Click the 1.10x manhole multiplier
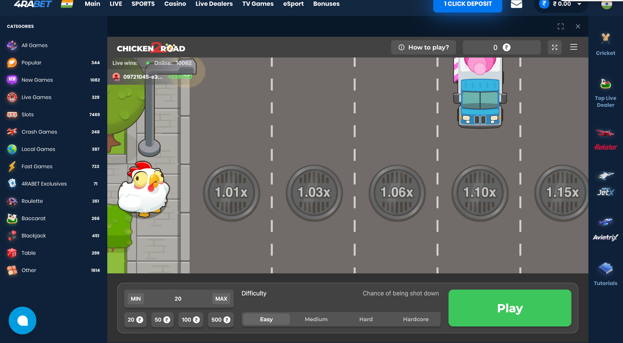Screen dimensions: 623x343 [480, 193]
